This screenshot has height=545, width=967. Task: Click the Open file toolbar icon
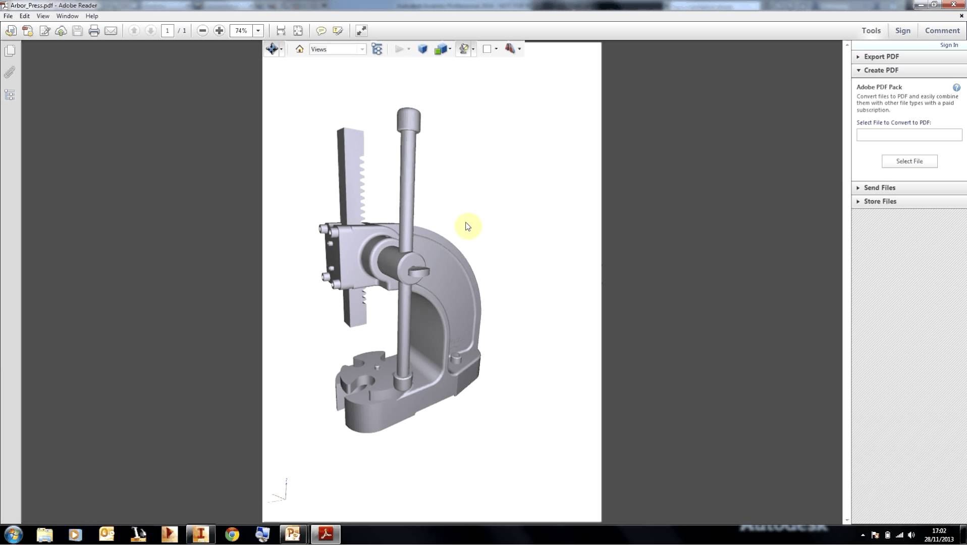tap(11, 31)
